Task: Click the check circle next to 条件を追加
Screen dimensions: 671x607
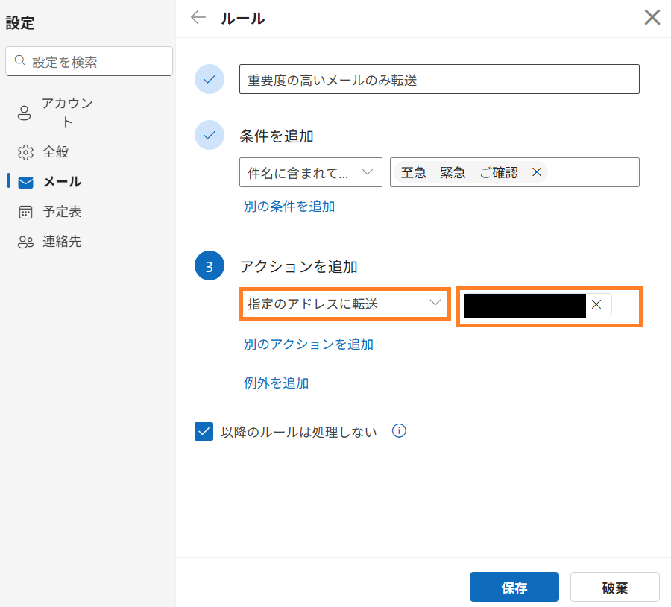Action: 210,135
